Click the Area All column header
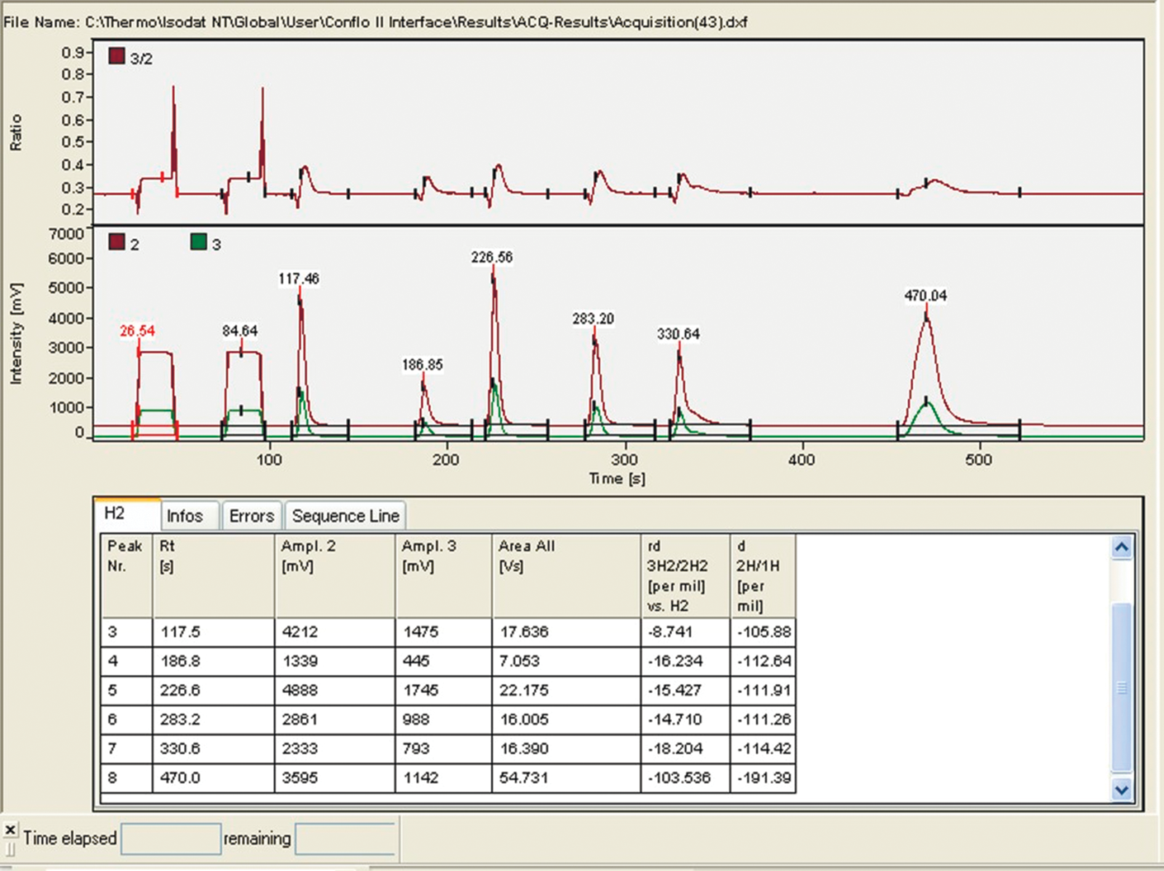Viewport: 1164px width, 871px height. point(565,575)
